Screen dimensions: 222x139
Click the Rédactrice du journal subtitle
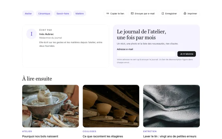click(x=51, y=38)
